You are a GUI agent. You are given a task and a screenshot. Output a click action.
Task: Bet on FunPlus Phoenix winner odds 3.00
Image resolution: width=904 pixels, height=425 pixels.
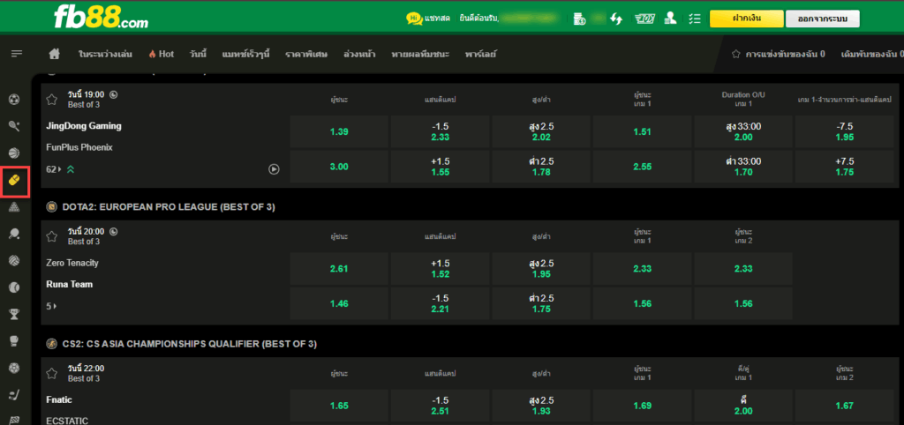pos(339,167)
